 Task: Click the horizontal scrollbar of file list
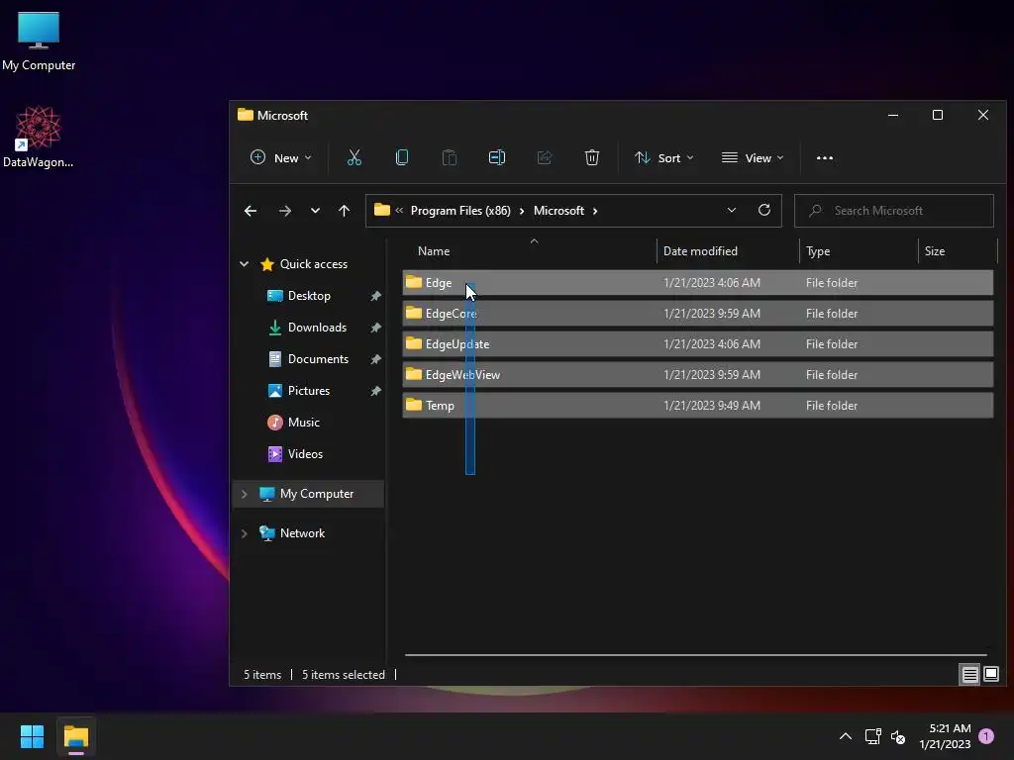click(x=696, y=655)
